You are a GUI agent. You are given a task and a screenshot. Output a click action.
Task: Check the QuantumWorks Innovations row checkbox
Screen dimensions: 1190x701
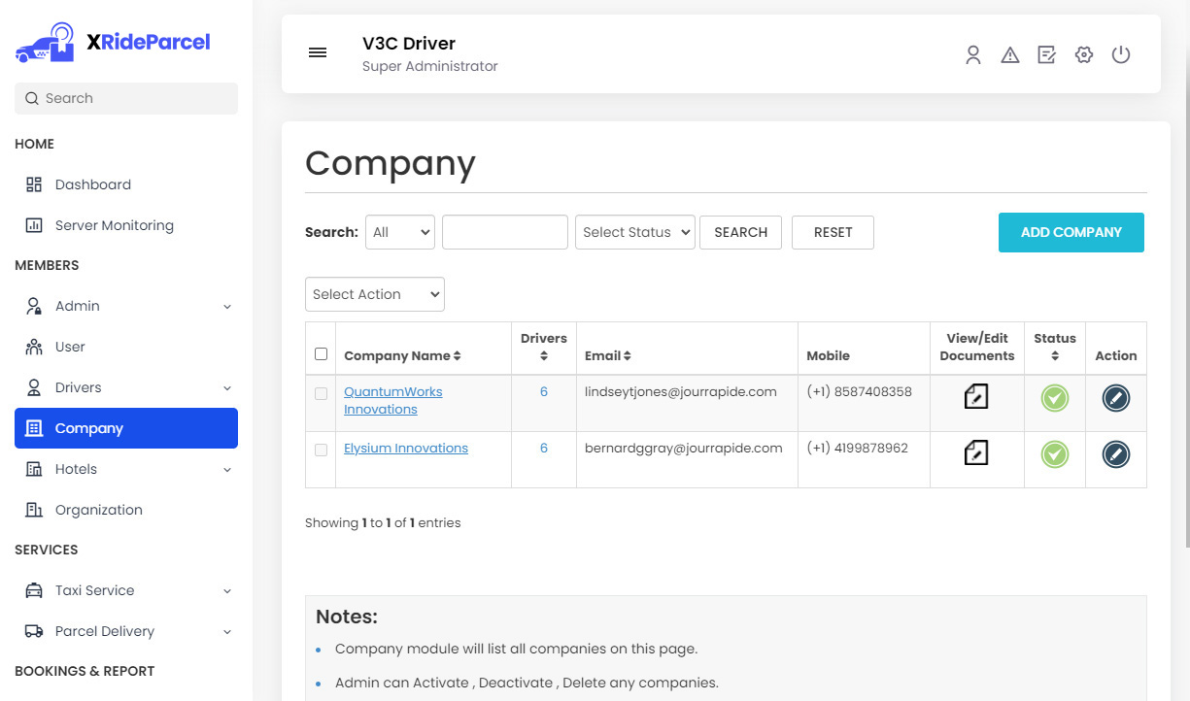322,393
